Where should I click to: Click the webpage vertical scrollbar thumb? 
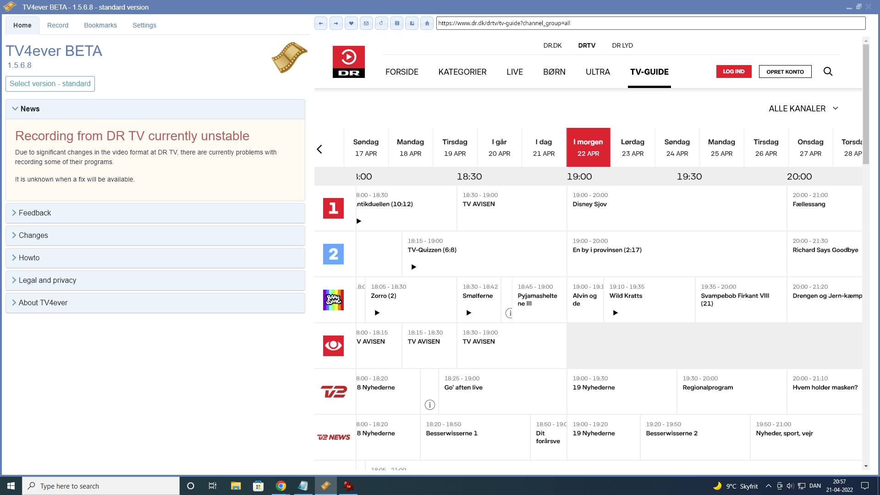[x=866, y=104]
